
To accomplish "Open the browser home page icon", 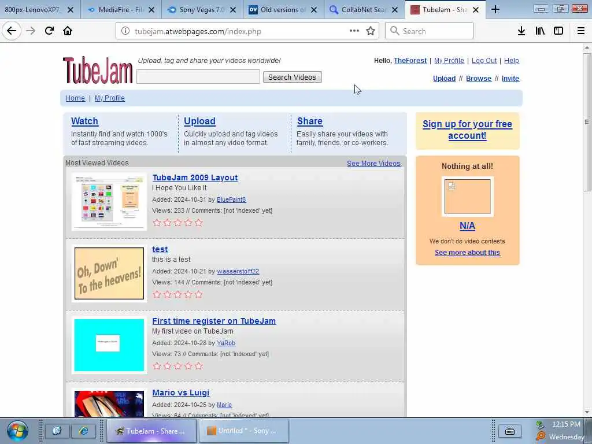I will pyautogui.click(x=68, y=31).
